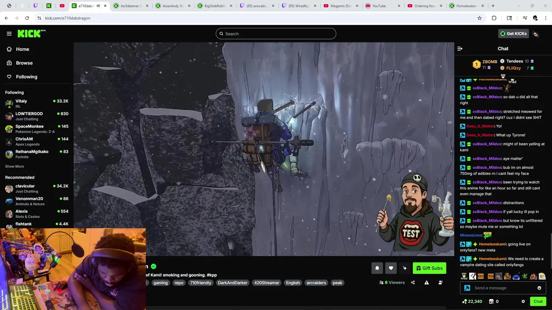Click the Gift Subs button
Image resolution: width=552 pixels, height=310 pixels.
(x=429, y=268)
